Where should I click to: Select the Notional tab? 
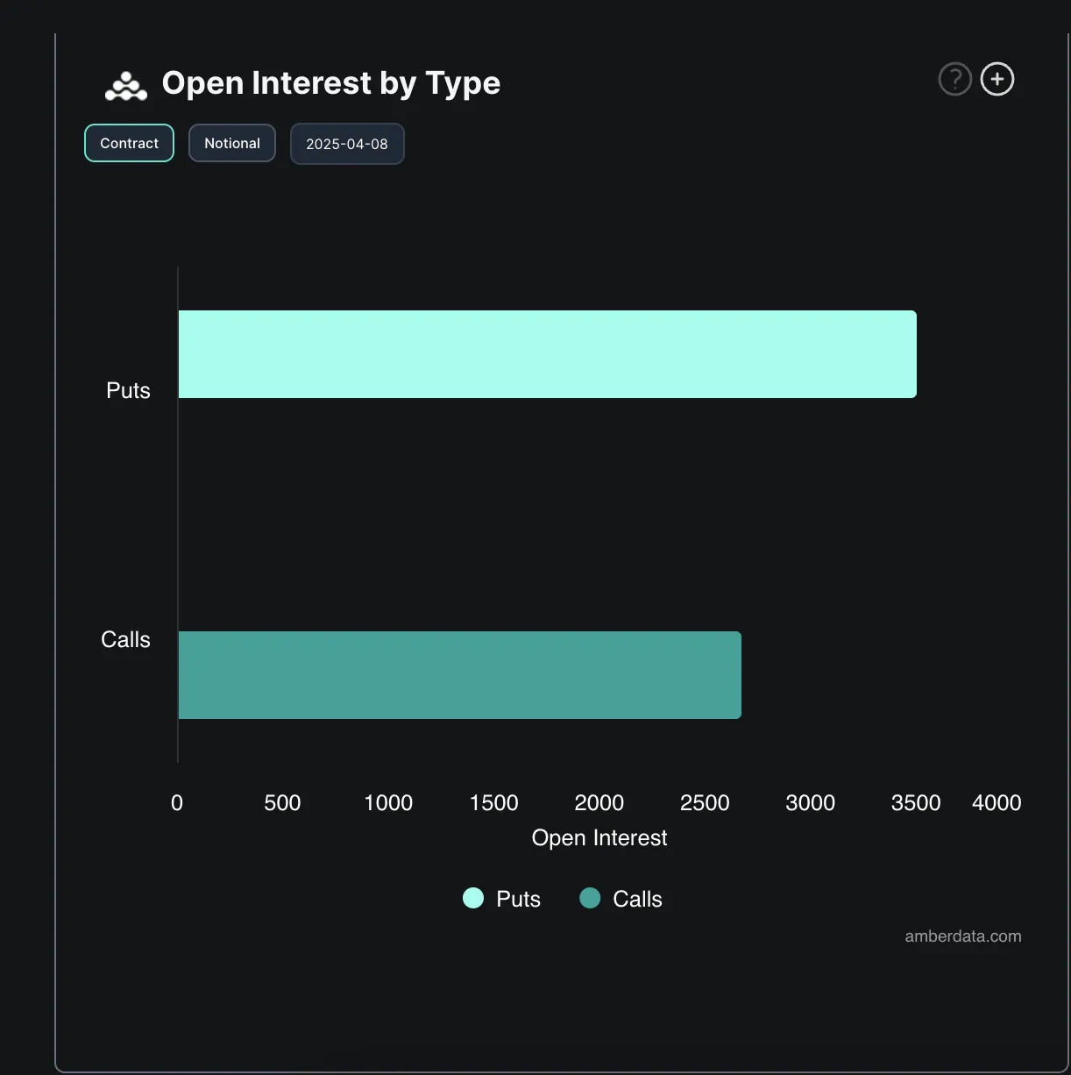(231, 143)
